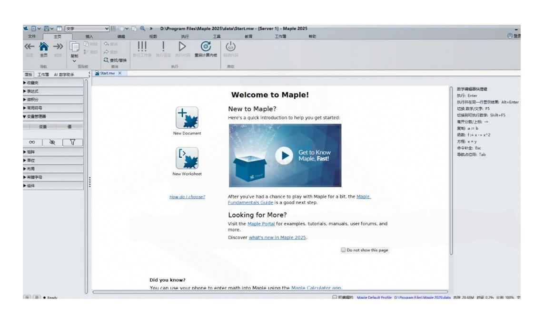Open the 工作簿 workbook side panel tab
This screenshot has width=544, height=324.
(x=43, y=75)
